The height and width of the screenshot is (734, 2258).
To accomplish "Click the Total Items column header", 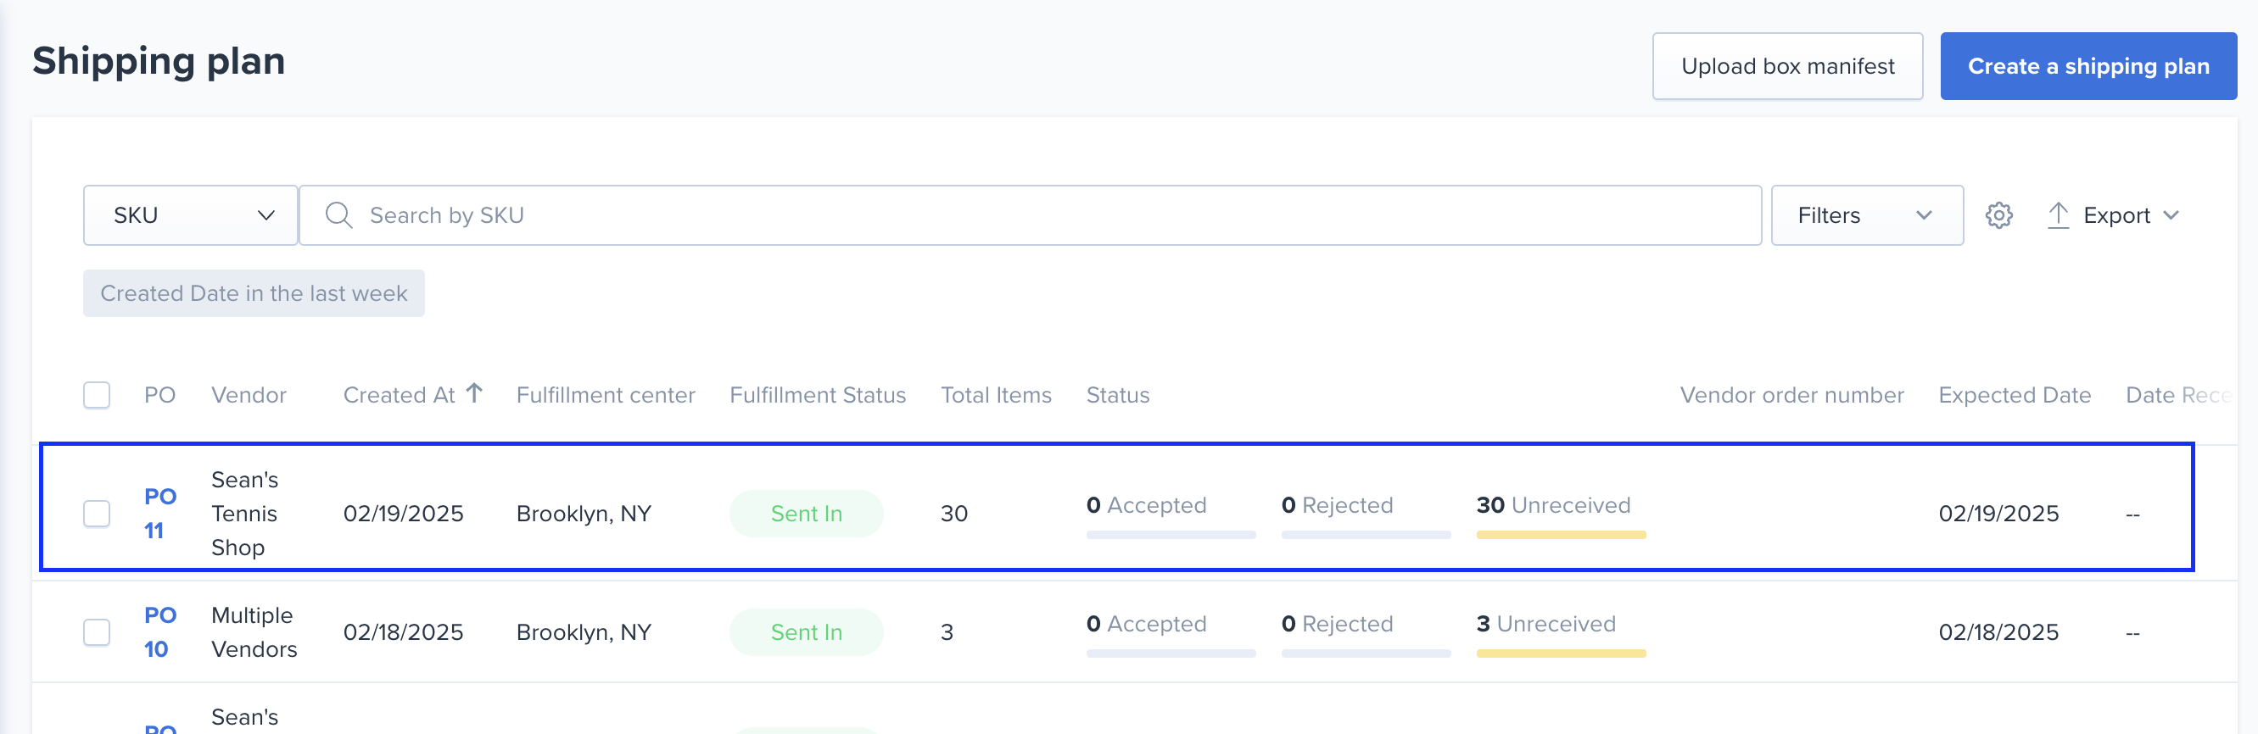I will pyautogui.click(x=996, y=396).
